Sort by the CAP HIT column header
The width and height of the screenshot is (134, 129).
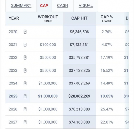79,18
